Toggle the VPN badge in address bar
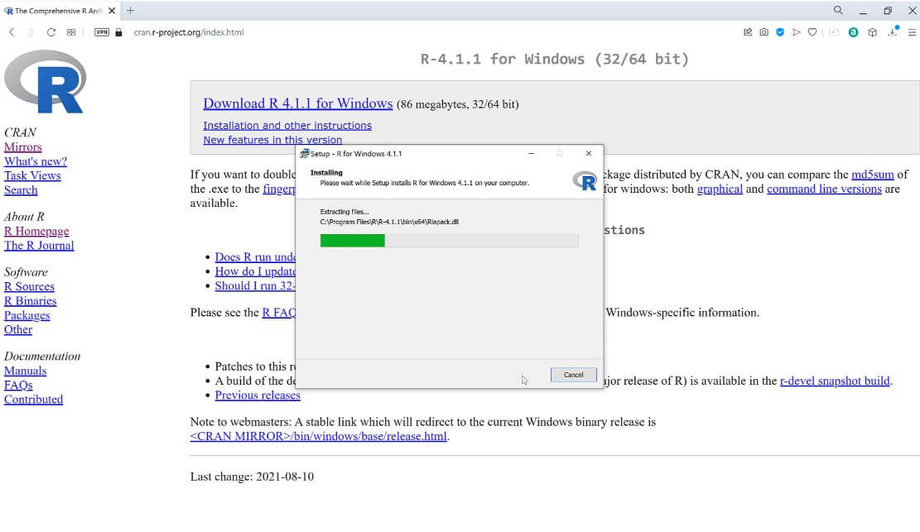This screenshot has height=532, width=920. (x=102, y=32)
